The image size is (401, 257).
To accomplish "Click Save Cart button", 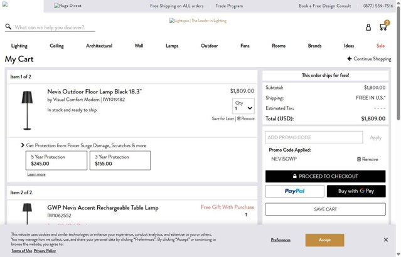I will [x=325, y=209].
